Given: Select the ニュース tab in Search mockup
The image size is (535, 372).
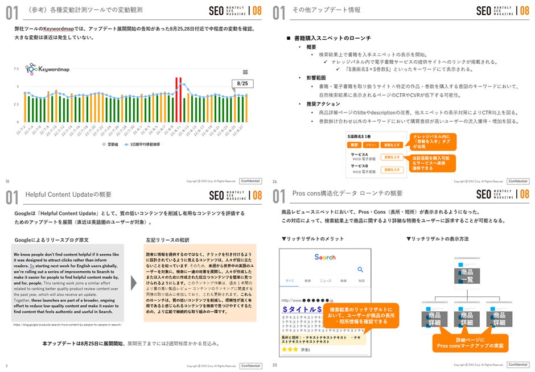Looking at the screenshot, I should pos(326,280).
